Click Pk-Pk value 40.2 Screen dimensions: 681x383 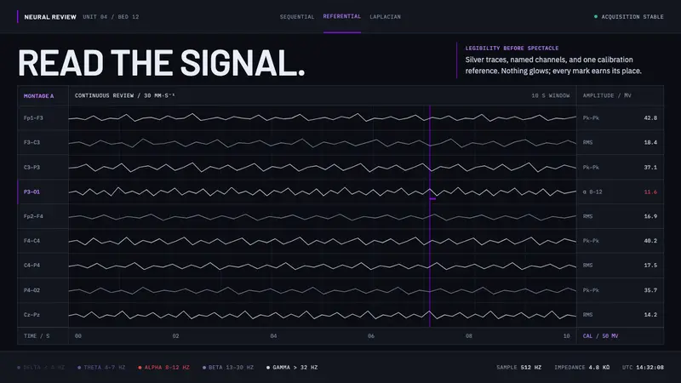pyautogui.click(x=650, y=241)
